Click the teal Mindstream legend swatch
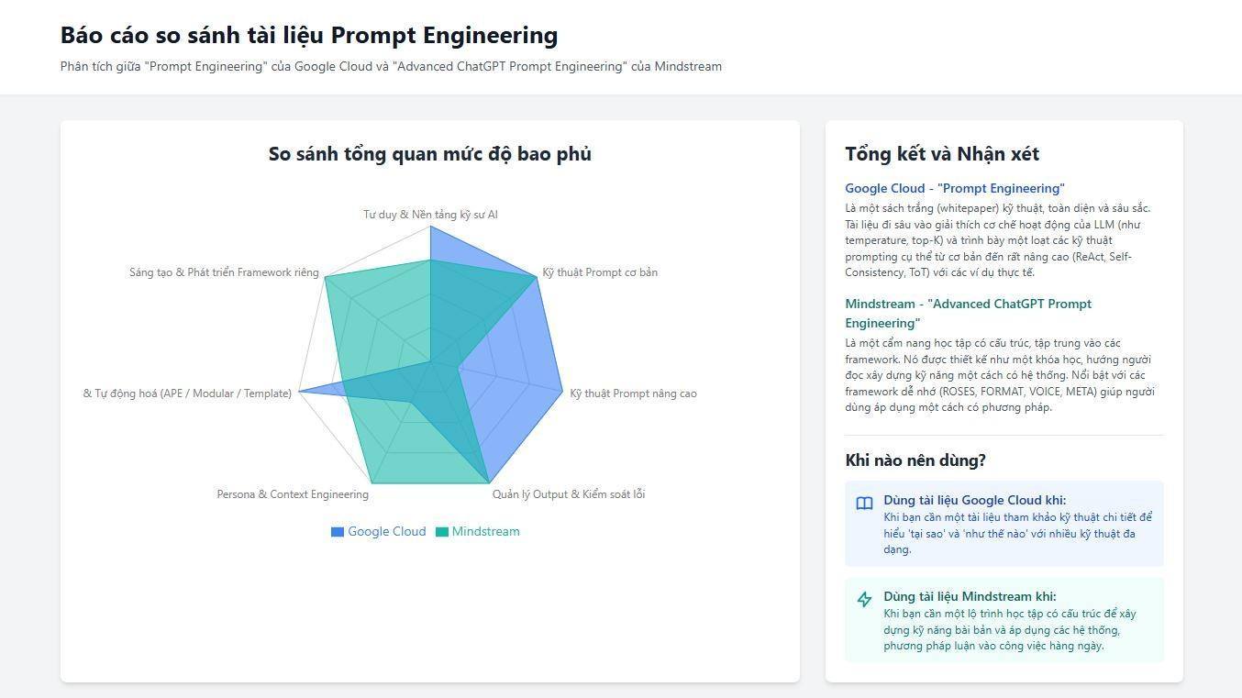Image resolution: width=1242 pixels, height=698 pixels. (x=442, y=532)
